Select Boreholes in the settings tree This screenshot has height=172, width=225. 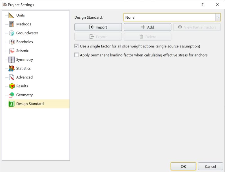[x=24, y=42]
